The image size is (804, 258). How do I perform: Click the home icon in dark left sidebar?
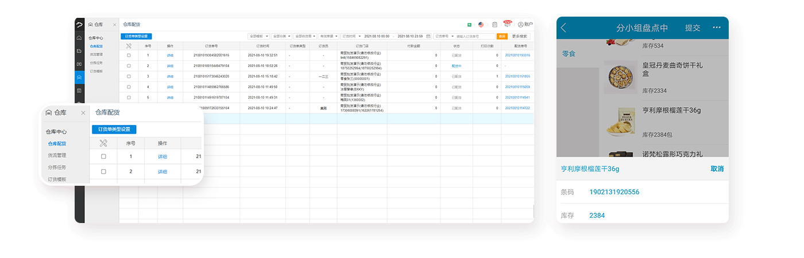point(79,38)
